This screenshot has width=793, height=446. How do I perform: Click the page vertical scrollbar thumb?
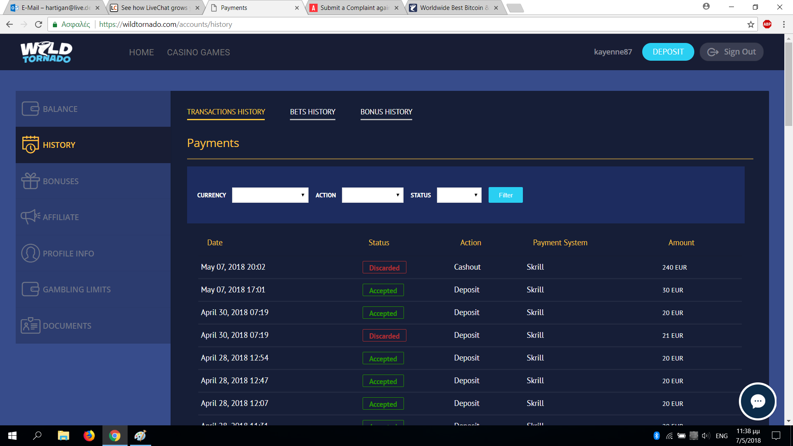point(788,84)
